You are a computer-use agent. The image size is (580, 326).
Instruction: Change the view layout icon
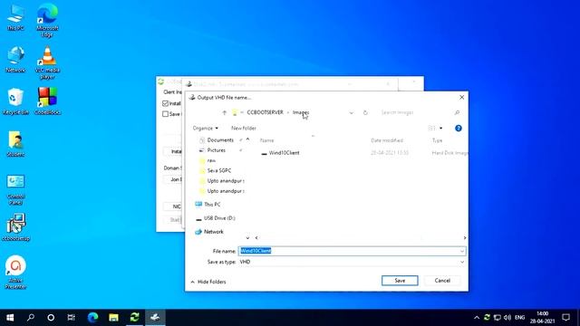coord(431,129)
